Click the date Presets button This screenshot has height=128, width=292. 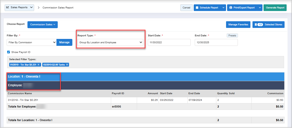tap(232, 36)
